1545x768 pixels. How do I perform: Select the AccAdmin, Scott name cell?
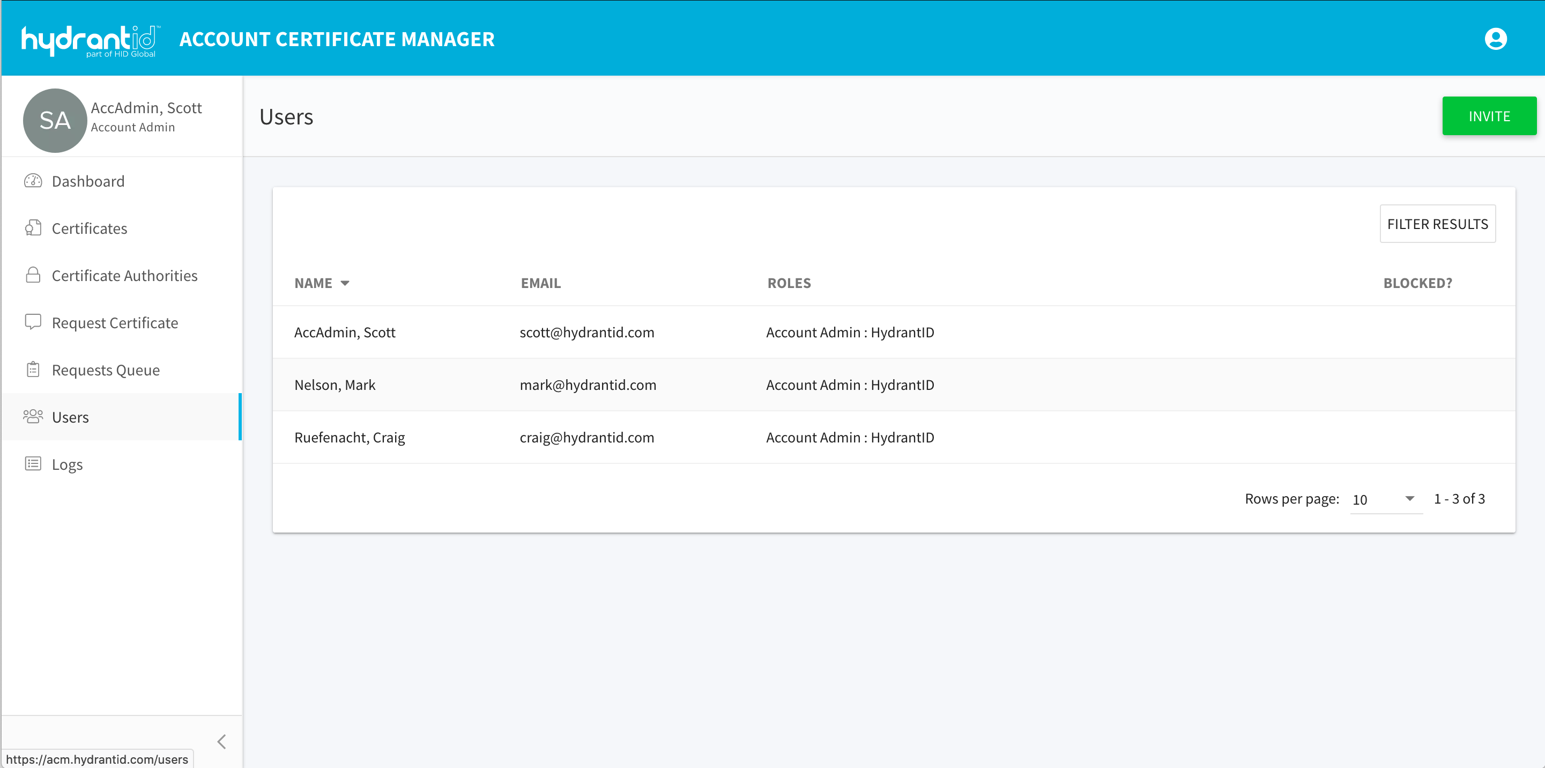[x=344, y=333]
